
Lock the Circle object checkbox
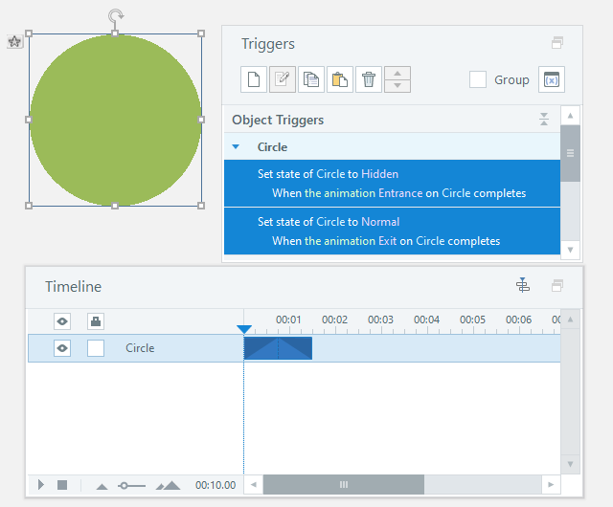click(96, 348)
